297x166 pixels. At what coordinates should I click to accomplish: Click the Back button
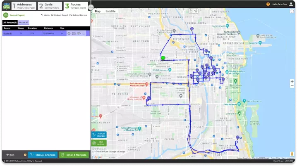(10, 155)
